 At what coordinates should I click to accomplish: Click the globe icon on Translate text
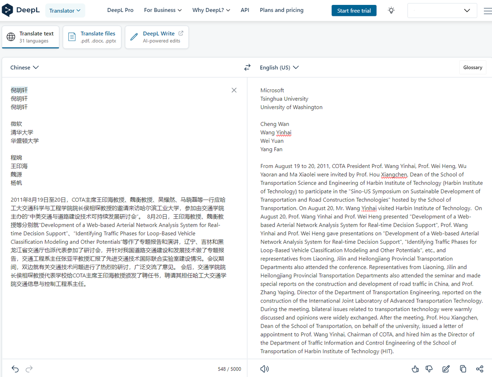11,37
